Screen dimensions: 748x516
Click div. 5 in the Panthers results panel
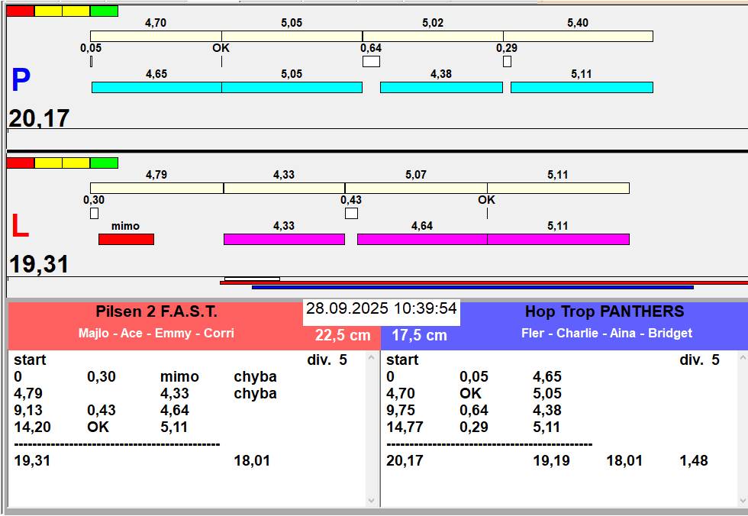pos(699,360)
